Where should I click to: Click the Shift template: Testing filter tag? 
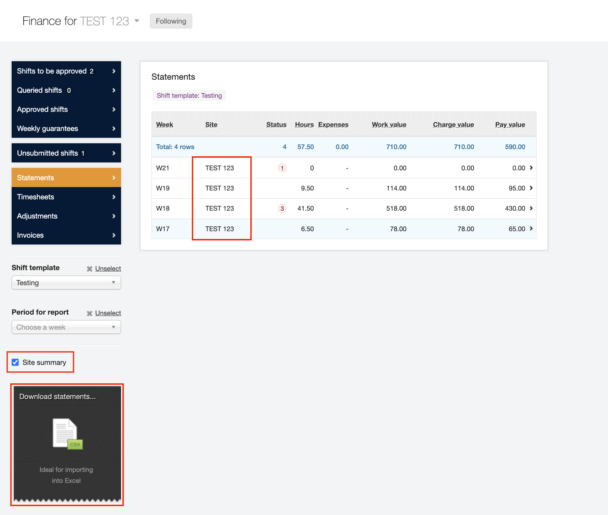click(189, 96)
